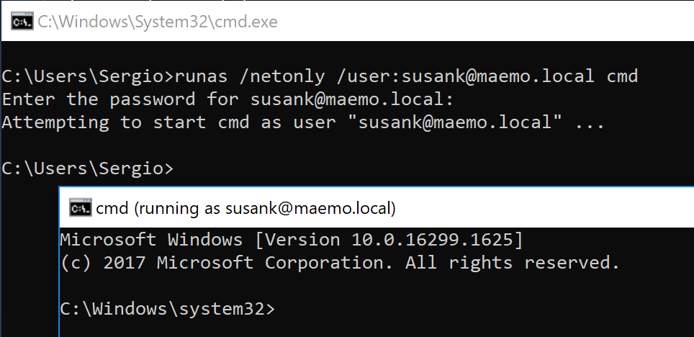
Task: Click the 'All rights reserved.' text
Action: [x=512, y=263]
